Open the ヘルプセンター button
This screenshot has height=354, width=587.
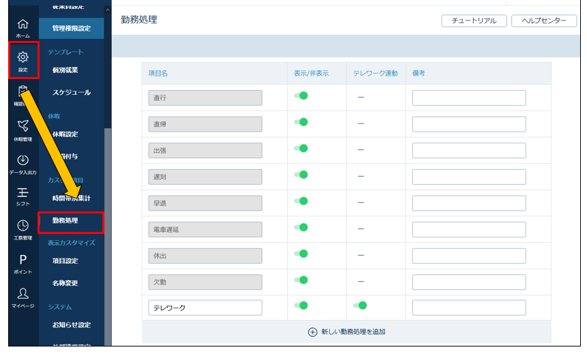click(x=544, y=20)
